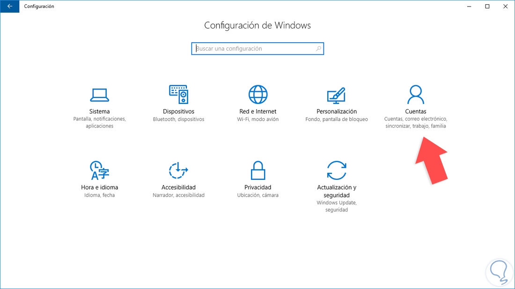Open the Cuentas person icon
The image size is (515, 289).
pos(415,94)
